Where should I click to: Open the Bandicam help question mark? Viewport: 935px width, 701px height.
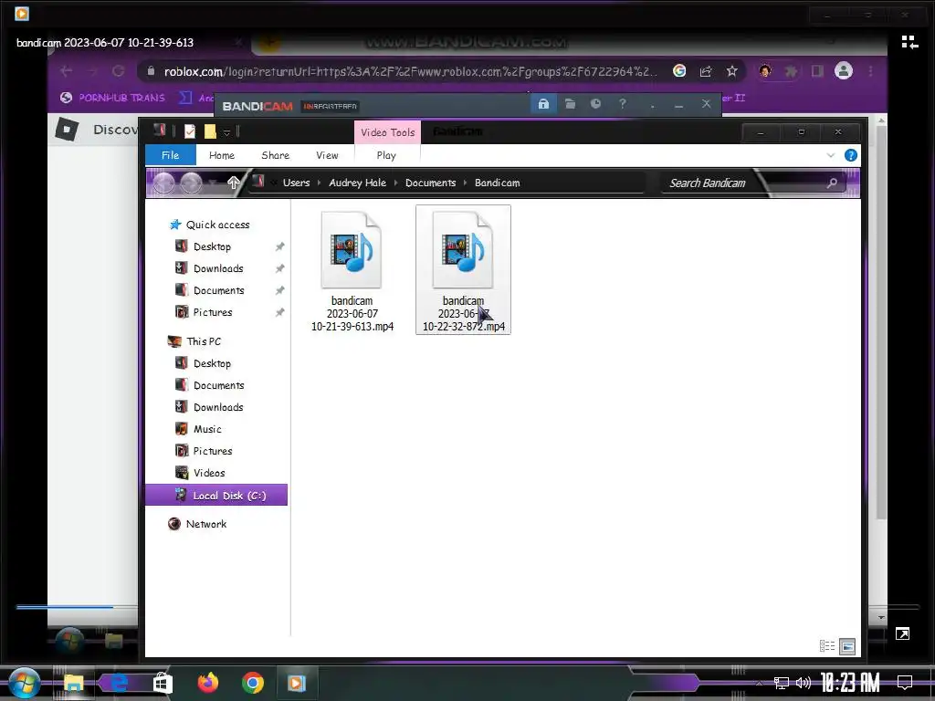623,104
